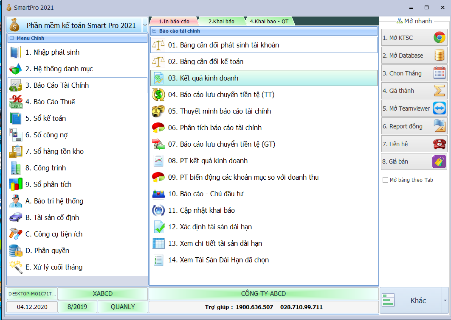Open 03. Kết quả kinh doanh report
The height and width of the screenshot is (320, 451).
[264, 78]
